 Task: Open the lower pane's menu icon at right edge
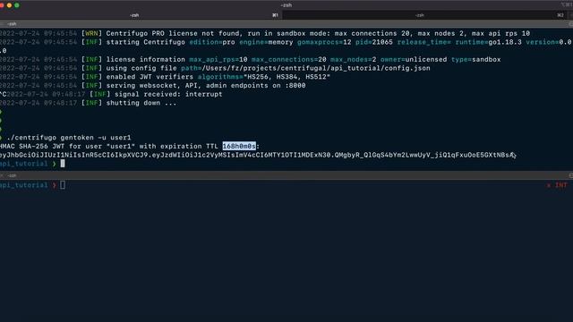pos(570,175)
